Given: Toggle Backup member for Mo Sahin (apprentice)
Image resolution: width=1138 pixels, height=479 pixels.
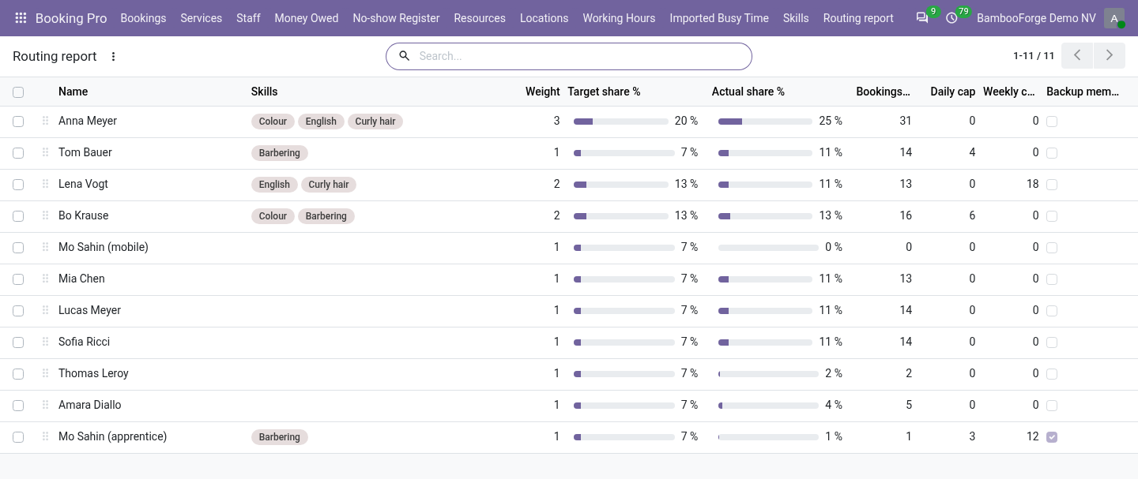Looking at the screenshot, I should pos(1052,437).
